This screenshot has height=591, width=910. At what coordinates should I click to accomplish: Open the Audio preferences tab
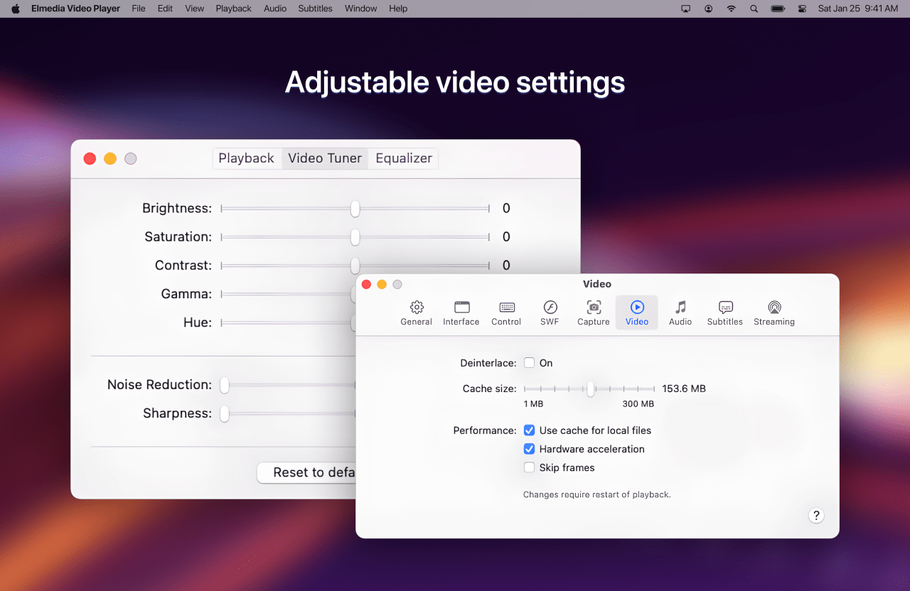point(680,313)
